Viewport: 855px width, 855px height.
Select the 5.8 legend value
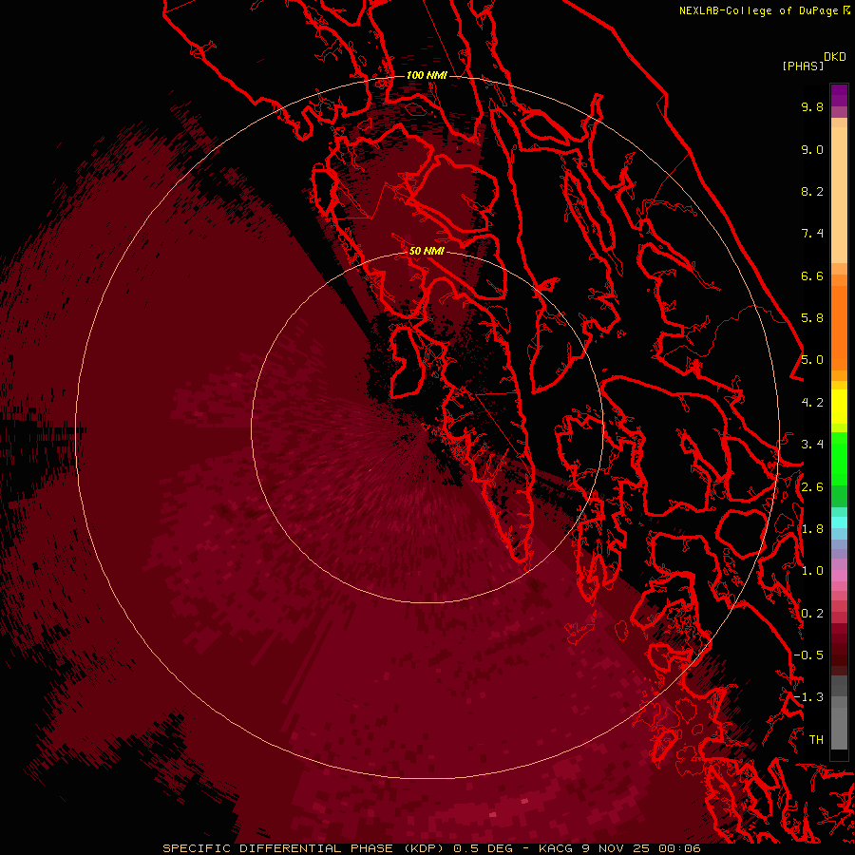(x=812, y=318)
